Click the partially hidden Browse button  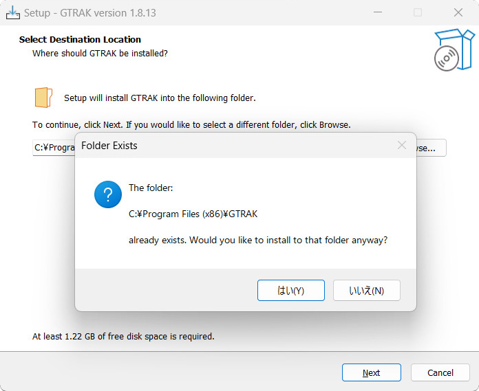(432, 148)
